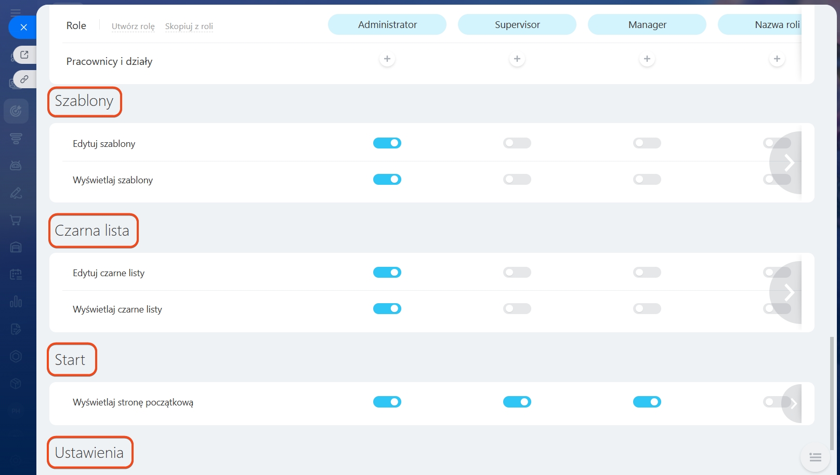The width and height of the screenshot is (840, 475).
Task: Select the Supervisor role header
Action: [517, 24]
